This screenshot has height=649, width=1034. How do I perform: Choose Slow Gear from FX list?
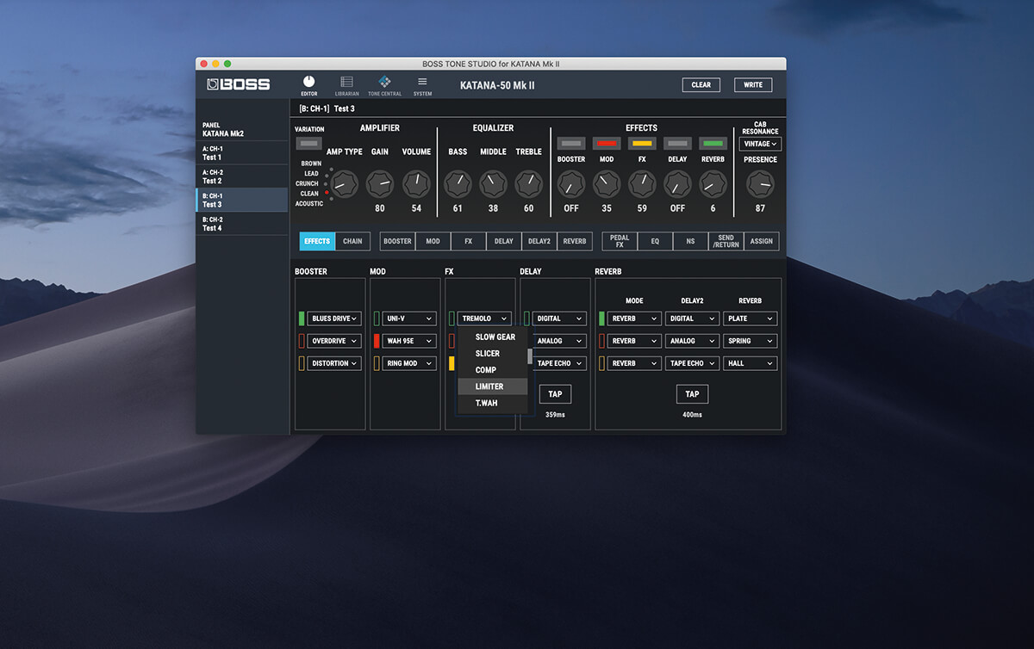click(x=492, y=337)
